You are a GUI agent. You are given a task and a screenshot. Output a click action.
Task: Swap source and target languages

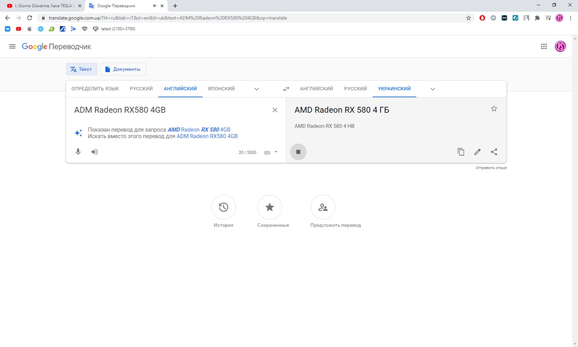pyautogui.click(x=286, y=89)
